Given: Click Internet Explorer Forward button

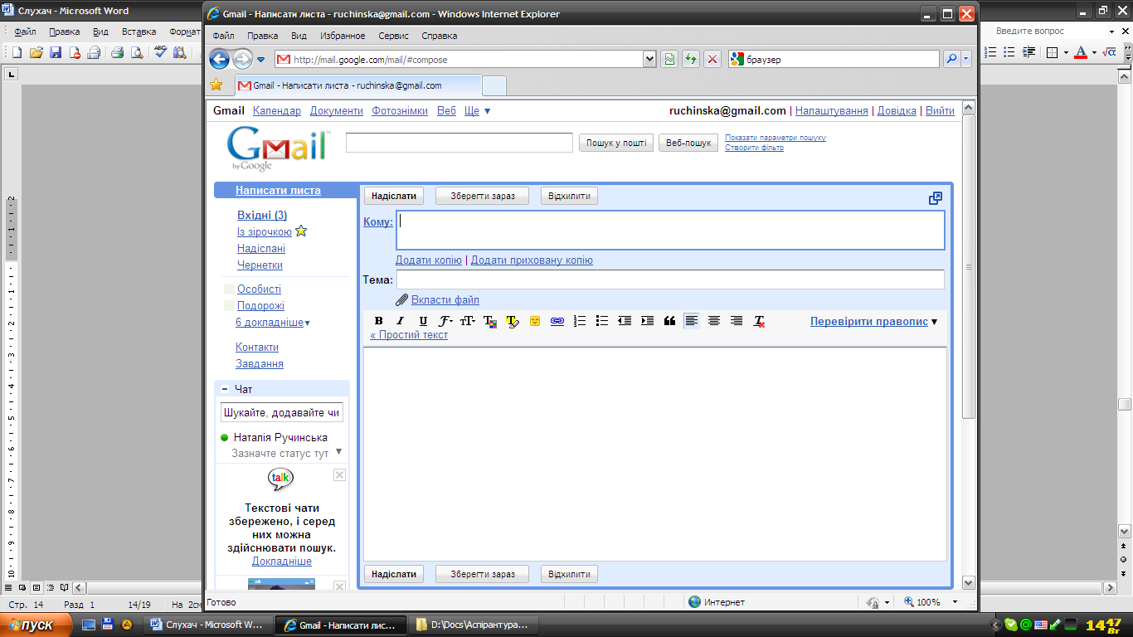Looking at the screenshot, I should tap(241, 59).
